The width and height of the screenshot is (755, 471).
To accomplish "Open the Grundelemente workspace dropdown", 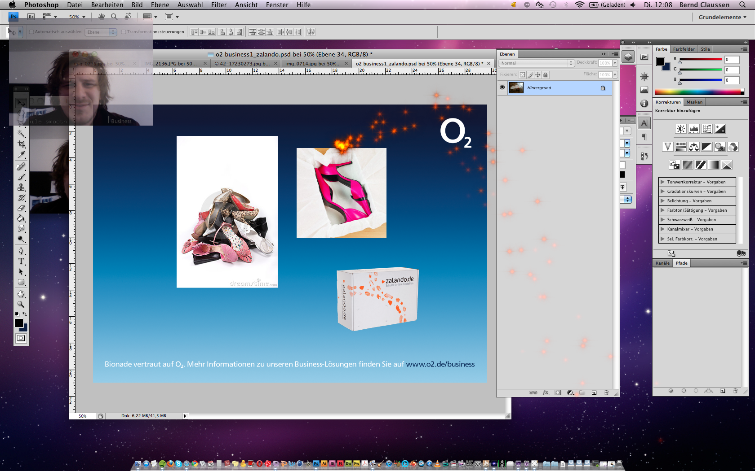I will 722,17.
